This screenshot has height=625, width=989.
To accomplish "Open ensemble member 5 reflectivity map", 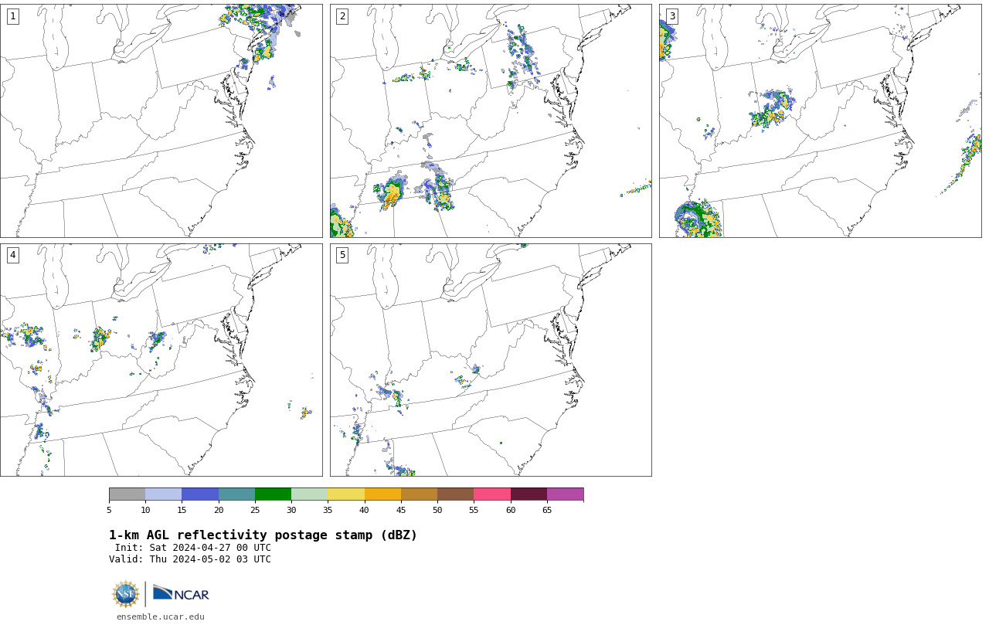I will coord(491,360).
